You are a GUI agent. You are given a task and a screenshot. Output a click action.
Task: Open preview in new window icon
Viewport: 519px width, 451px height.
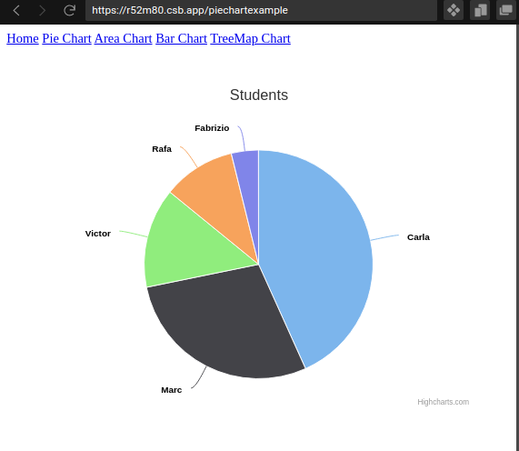pos(505,10)
